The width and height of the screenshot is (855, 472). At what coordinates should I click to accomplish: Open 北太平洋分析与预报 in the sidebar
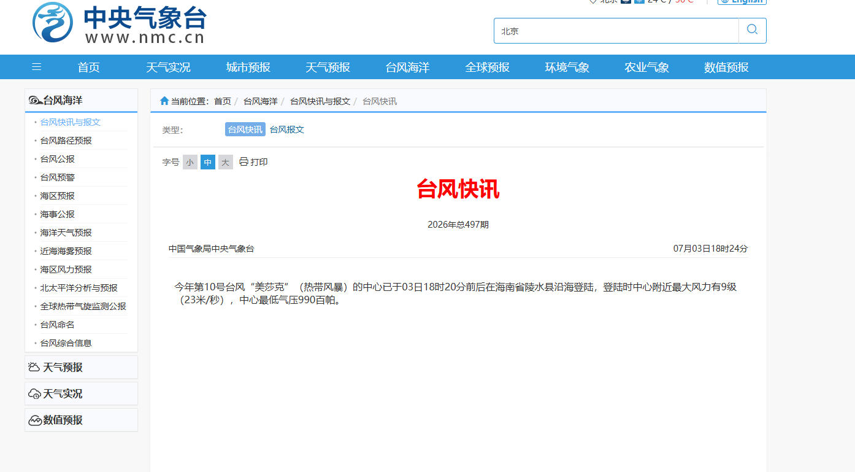[79, 288]
